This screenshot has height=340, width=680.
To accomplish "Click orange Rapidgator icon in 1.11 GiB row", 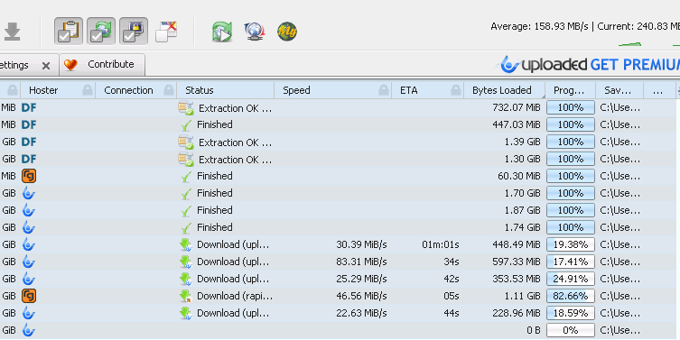I will (29, 296).
